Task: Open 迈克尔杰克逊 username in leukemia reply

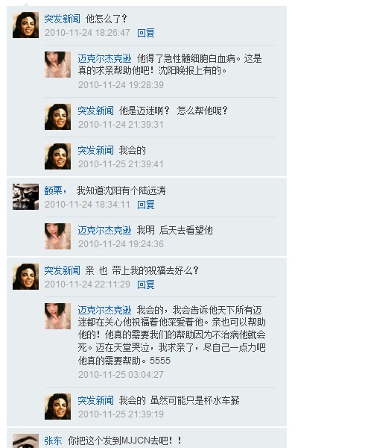Action: click(104, 59)
